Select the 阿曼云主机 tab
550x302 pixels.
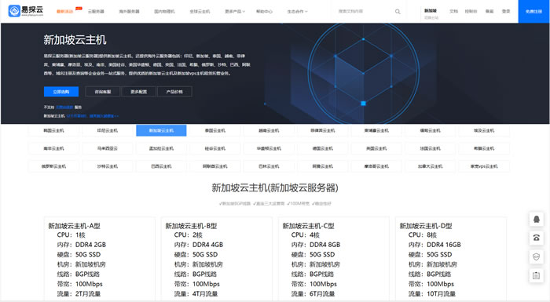click(323, 166)
